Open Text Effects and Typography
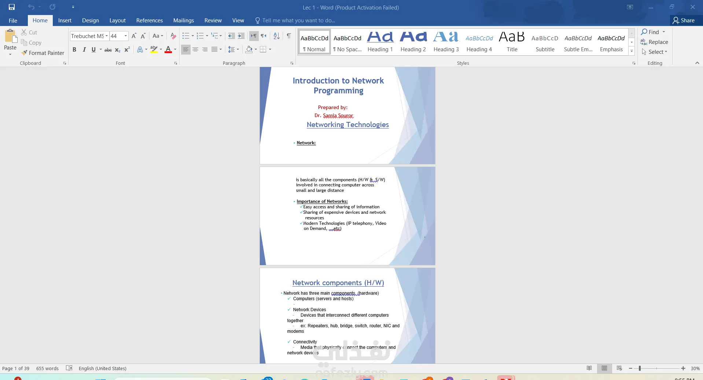 tap(140, 49)
